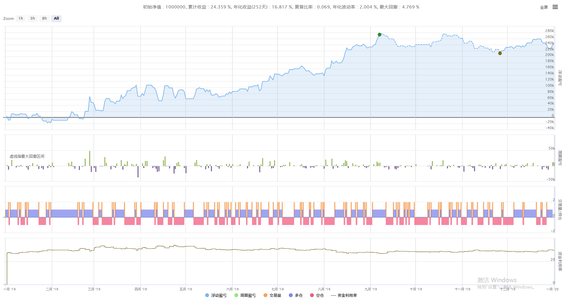Image resolution: width=562 pixels, height=300 pixels.
Task: Switch zoom to All
Action: point(56,18)
